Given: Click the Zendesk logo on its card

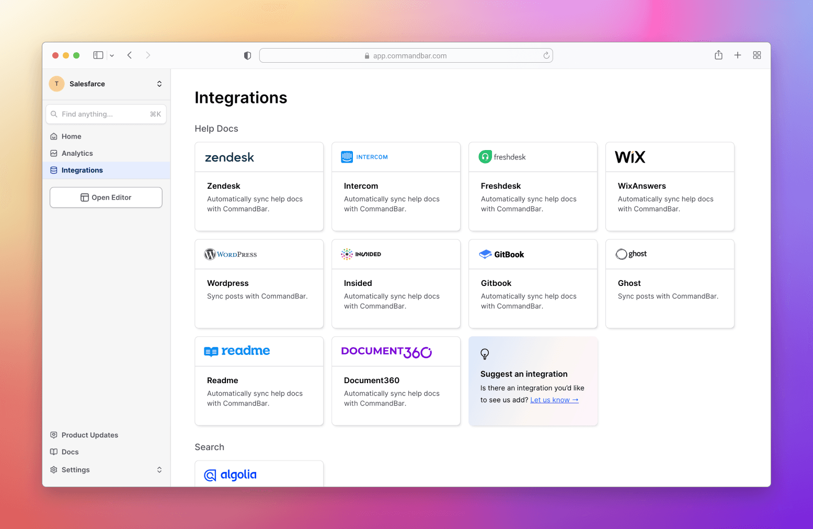Looking at the screenshot, I should [229, 157].
